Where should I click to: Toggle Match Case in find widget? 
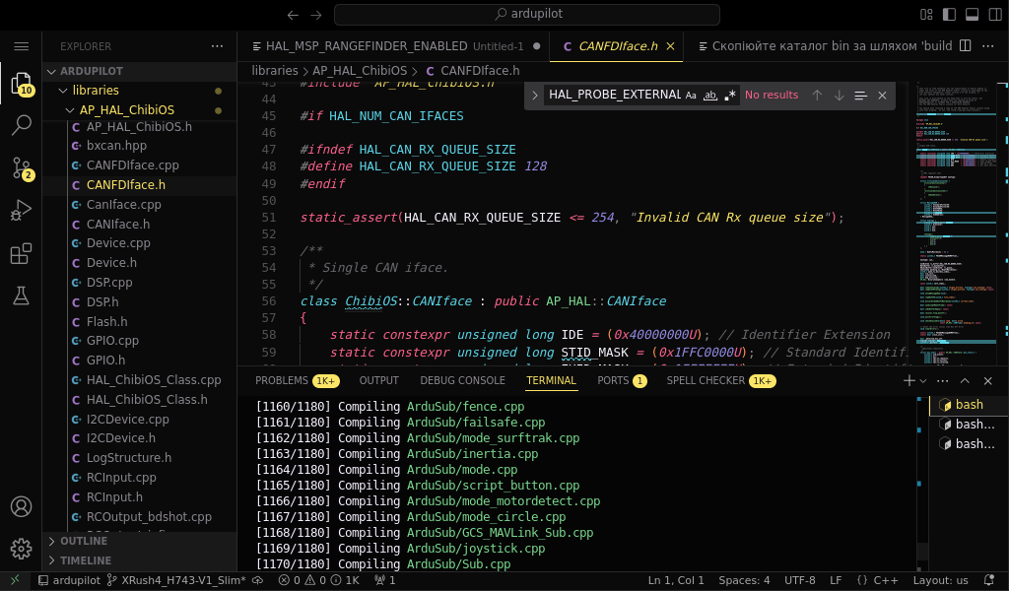(692, 96)
